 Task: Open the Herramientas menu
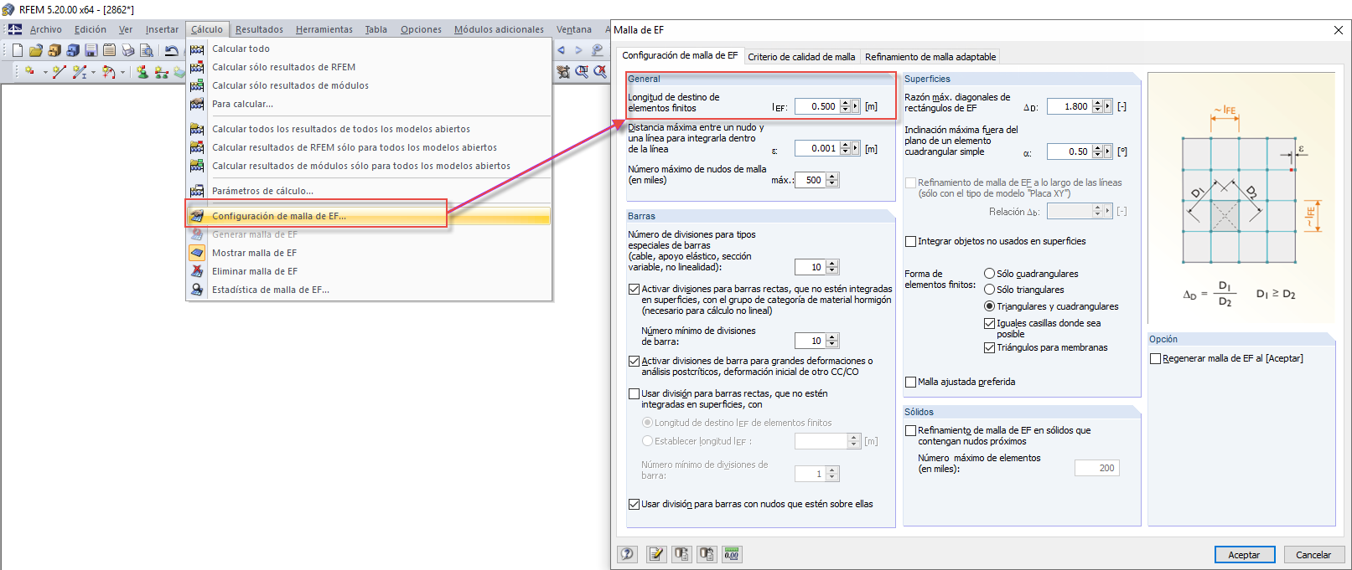pos(324,29)
